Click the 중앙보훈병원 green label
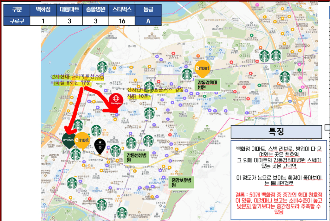 181,182
